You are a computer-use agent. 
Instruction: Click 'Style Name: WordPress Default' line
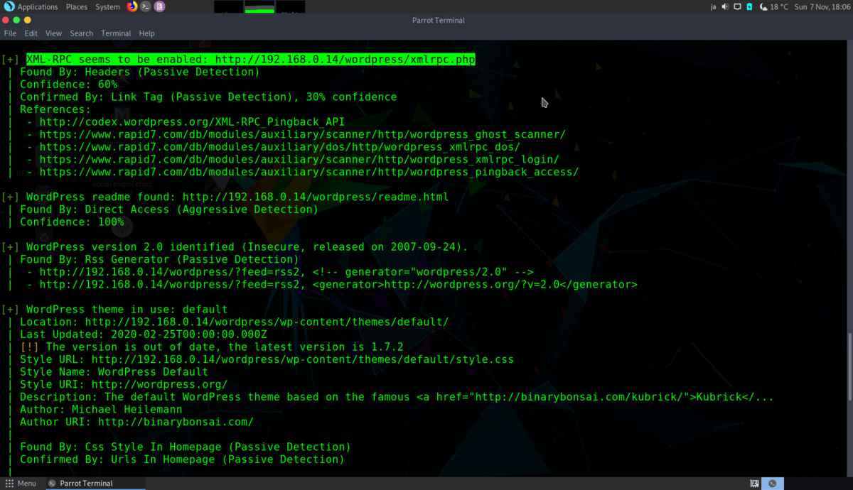point(114,372)
